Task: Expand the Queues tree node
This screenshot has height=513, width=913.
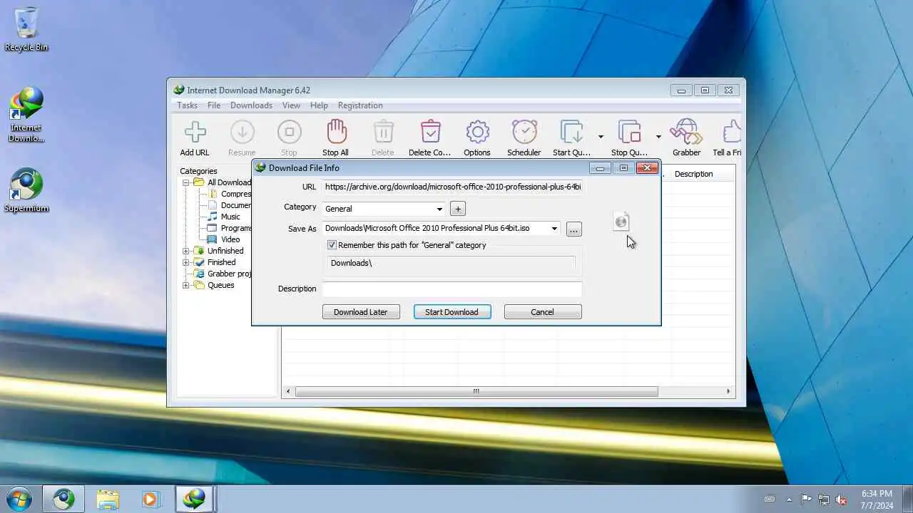Action: 186,285
